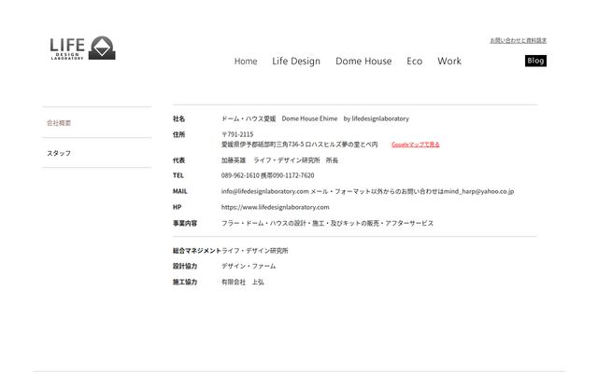Click the 代表 row label
The image size is (598, 373).
coord(178,160)
